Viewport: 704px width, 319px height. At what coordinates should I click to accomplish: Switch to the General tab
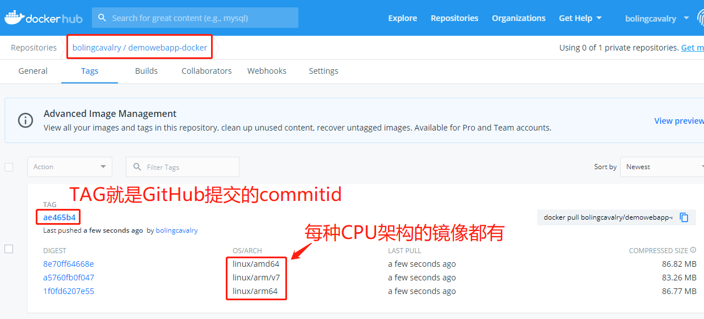coord(33,71)
